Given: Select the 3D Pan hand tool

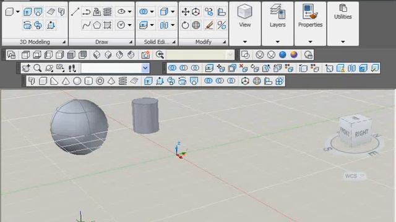Looking at the screenshot, I should [26, 68].
